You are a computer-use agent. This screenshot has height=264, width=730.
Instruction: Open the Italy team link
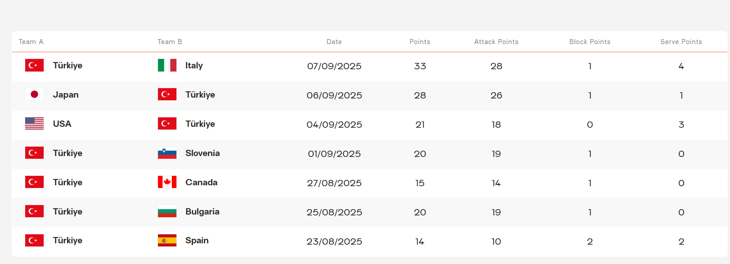pyautogui.click(x=194, y=66)
